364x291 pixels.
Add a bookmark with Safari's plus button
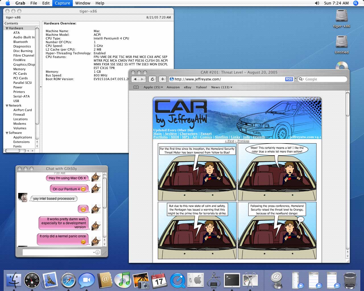click(x=162, y=79)
